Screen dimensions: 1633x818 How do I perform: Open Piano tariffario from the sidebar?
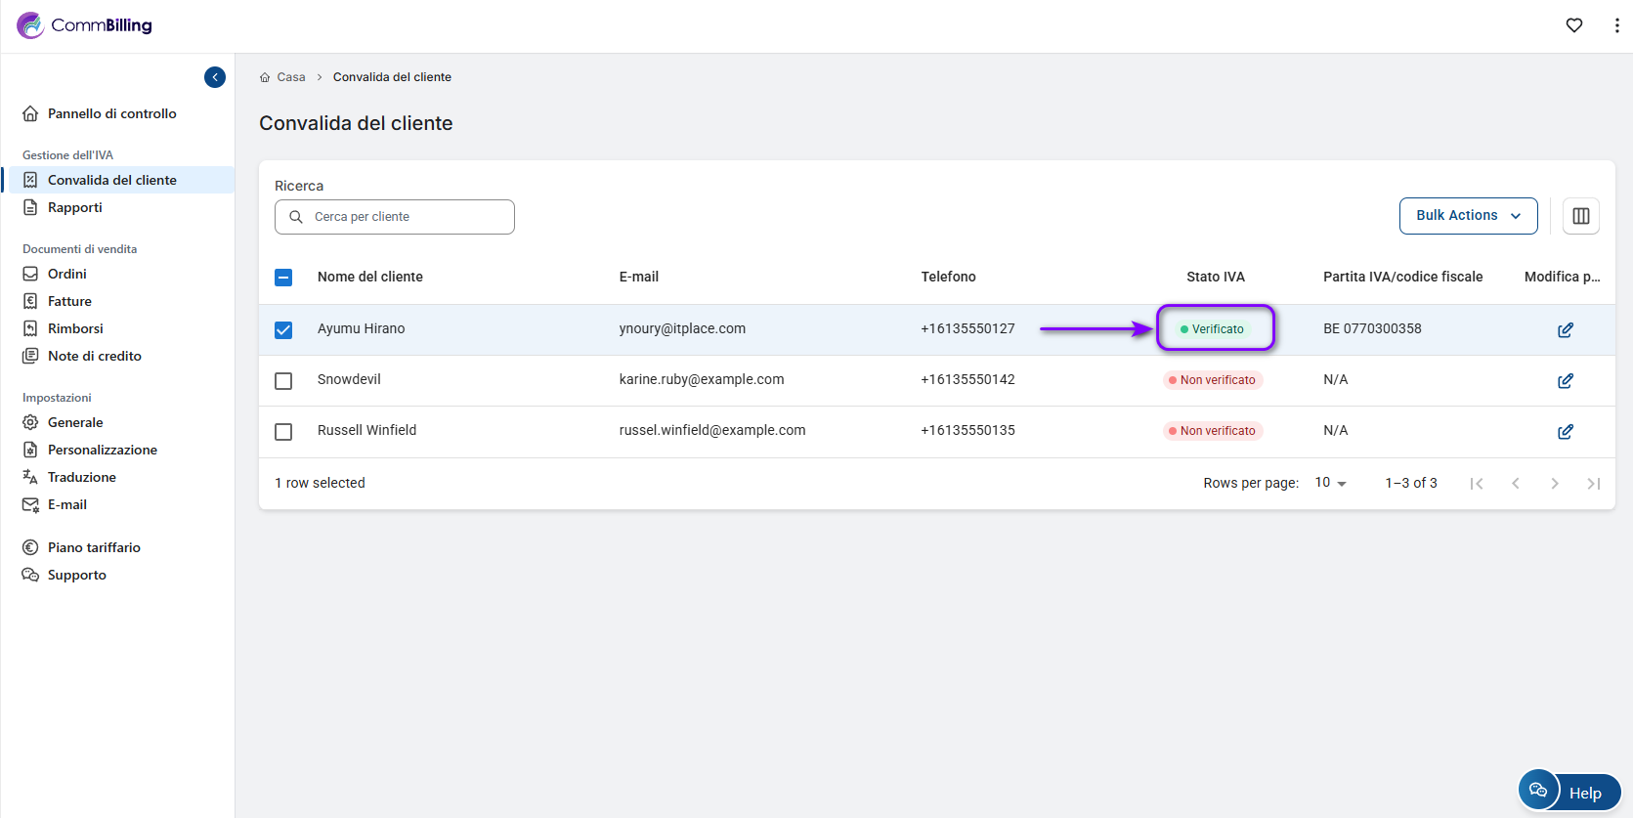click(x=94, y=547)
